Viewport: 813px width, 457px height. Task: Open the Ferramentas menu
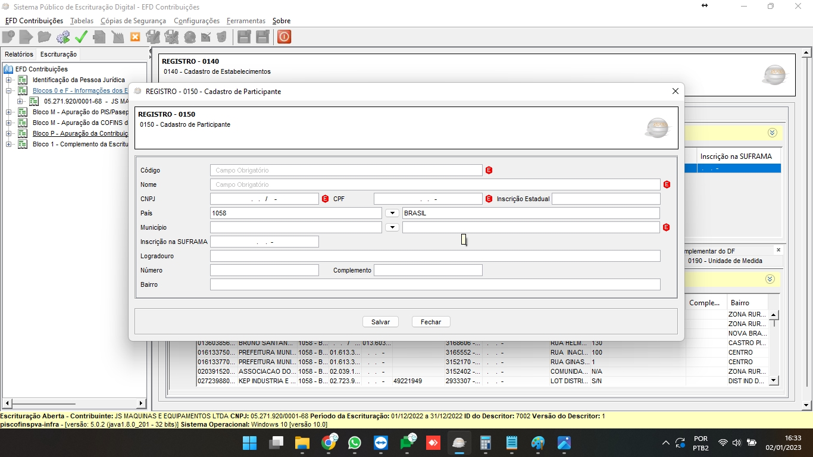coord(246,21)
